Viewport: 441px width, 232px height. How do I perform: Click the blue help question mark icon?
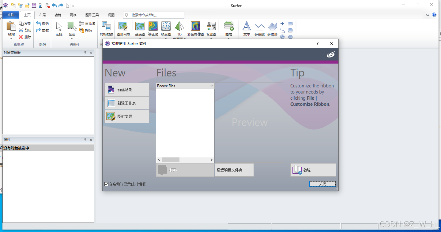(434, 15)
